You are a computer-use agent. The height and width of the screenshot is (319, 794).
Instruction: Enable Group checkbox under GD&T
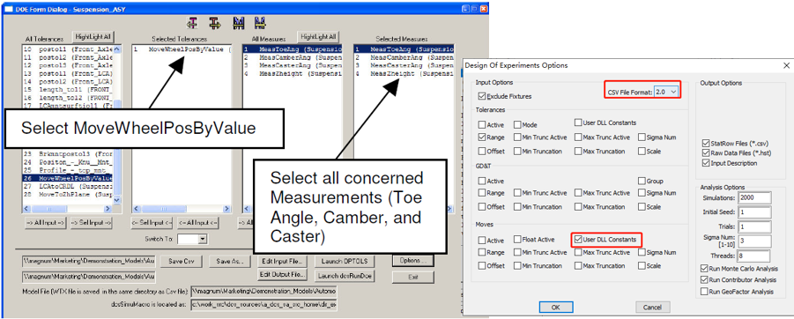[x=642, y=181]
